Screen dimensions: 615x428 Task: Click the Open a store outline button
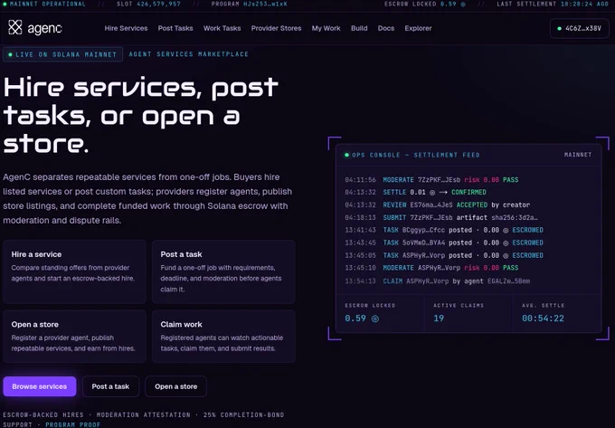[x=175, y=386]
